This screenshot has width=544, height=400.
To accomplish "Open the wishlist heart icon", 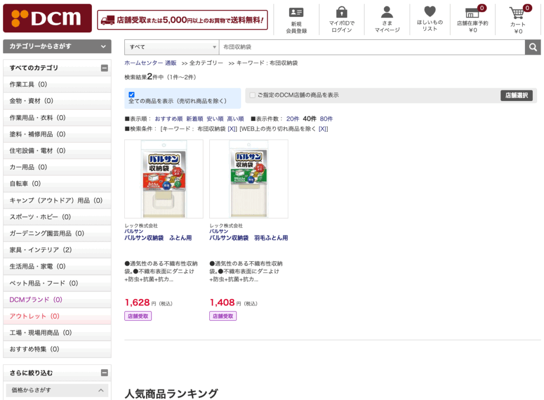I will coord(430,12).
